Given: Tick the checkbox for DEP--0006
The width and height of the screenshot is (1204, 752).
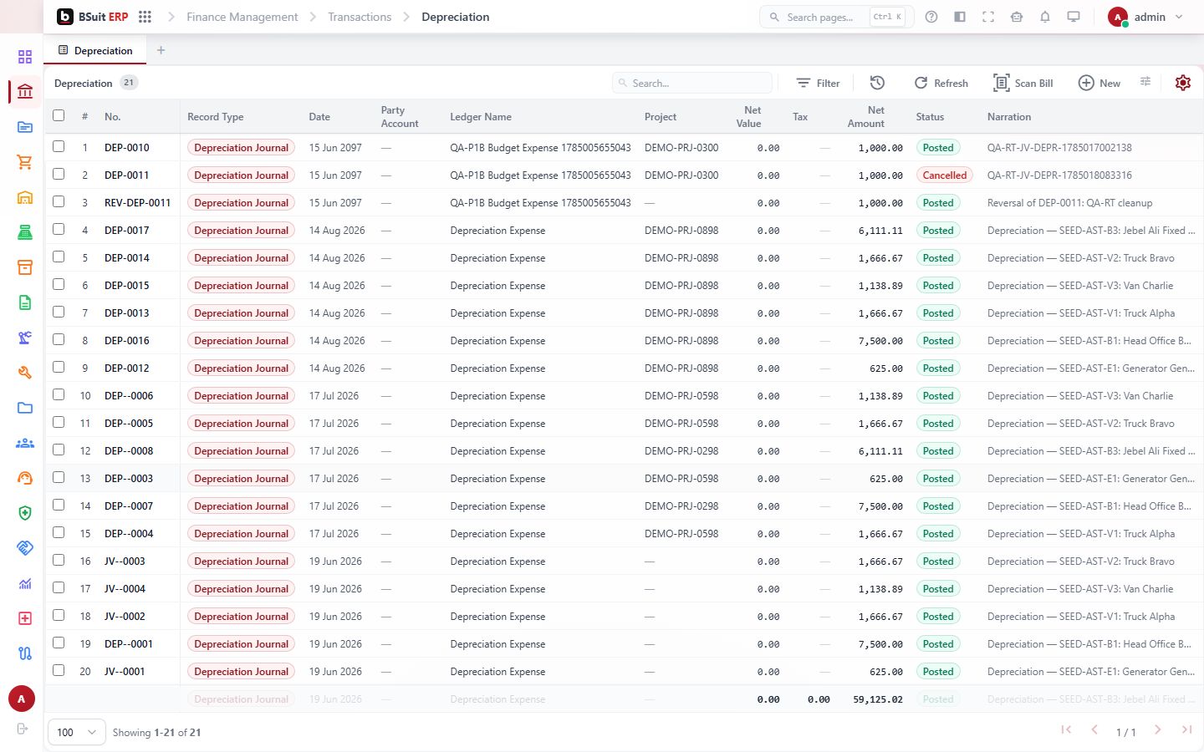Looking at the screenshot, I should (59, 394).
